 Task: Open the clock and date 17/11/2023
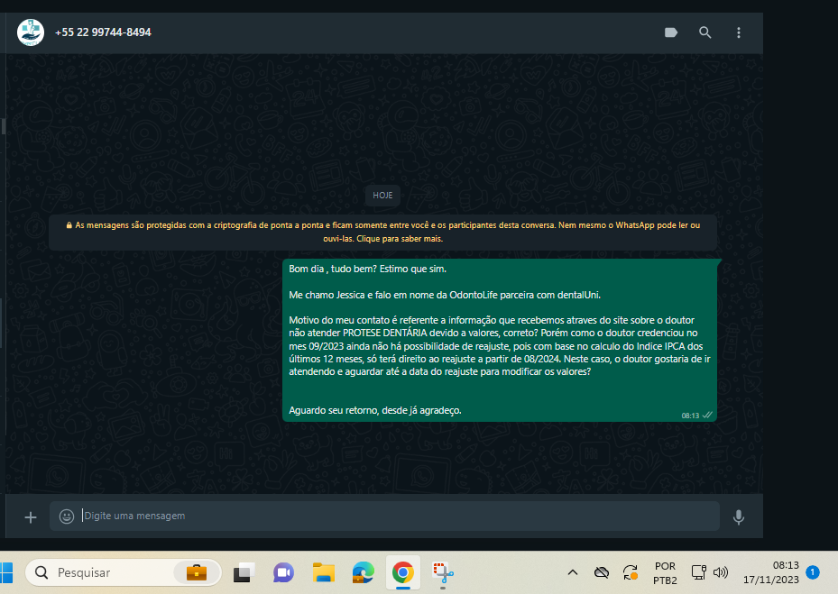pyautogui.click(x=771, y=572)
